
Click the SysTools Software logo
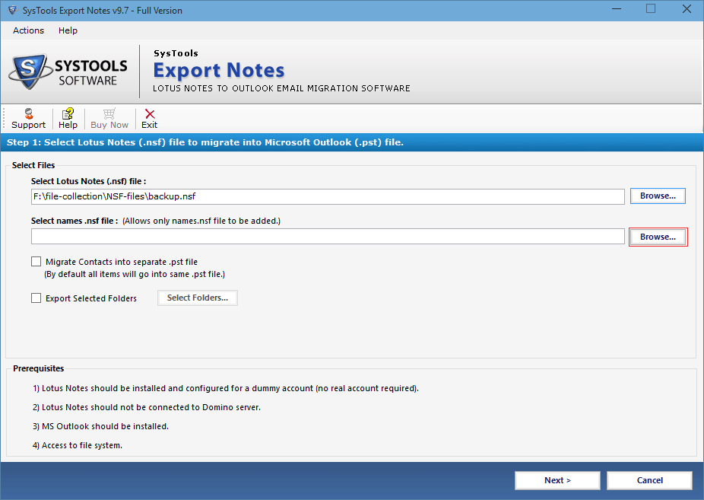point(68,72)
